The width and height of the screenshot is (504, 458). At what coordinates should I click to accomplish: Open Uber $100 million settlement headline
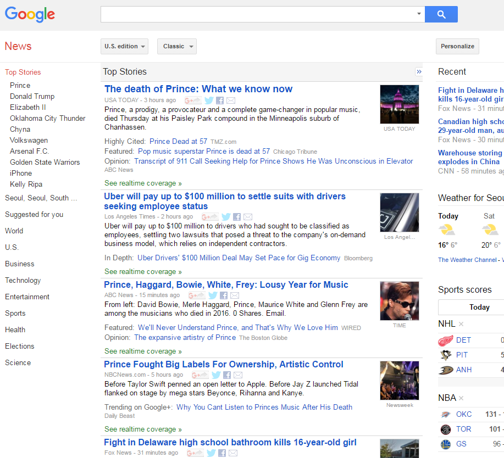(225, 201)
